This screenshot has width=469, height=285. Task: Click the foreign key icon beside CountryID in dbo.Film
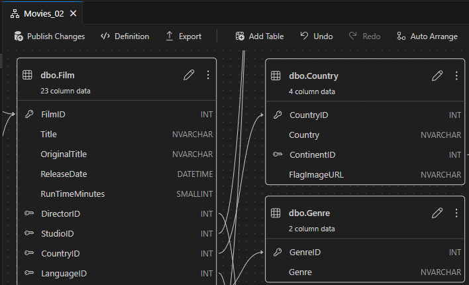coord(29,253)
